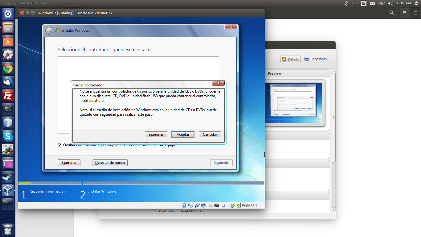Cancel the driver loading dialog
This screenshot has height=237, width=421.
(x=210, y=134)
